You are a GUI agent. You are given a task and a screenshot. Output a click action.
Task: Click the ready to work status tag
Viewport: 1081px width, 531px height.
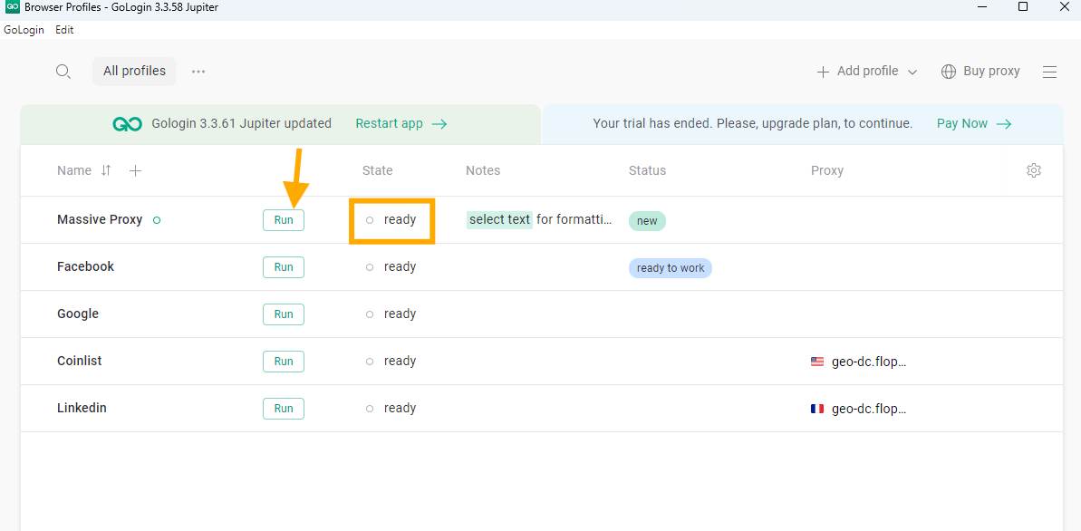671,268
